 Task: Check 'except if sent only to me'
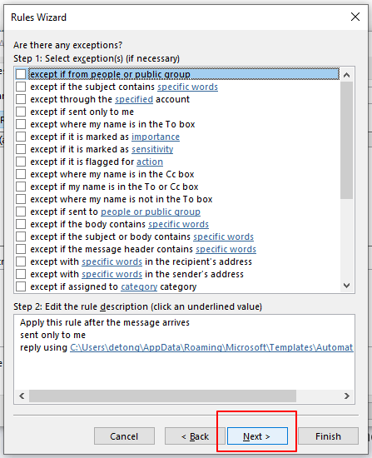(21, 112)
